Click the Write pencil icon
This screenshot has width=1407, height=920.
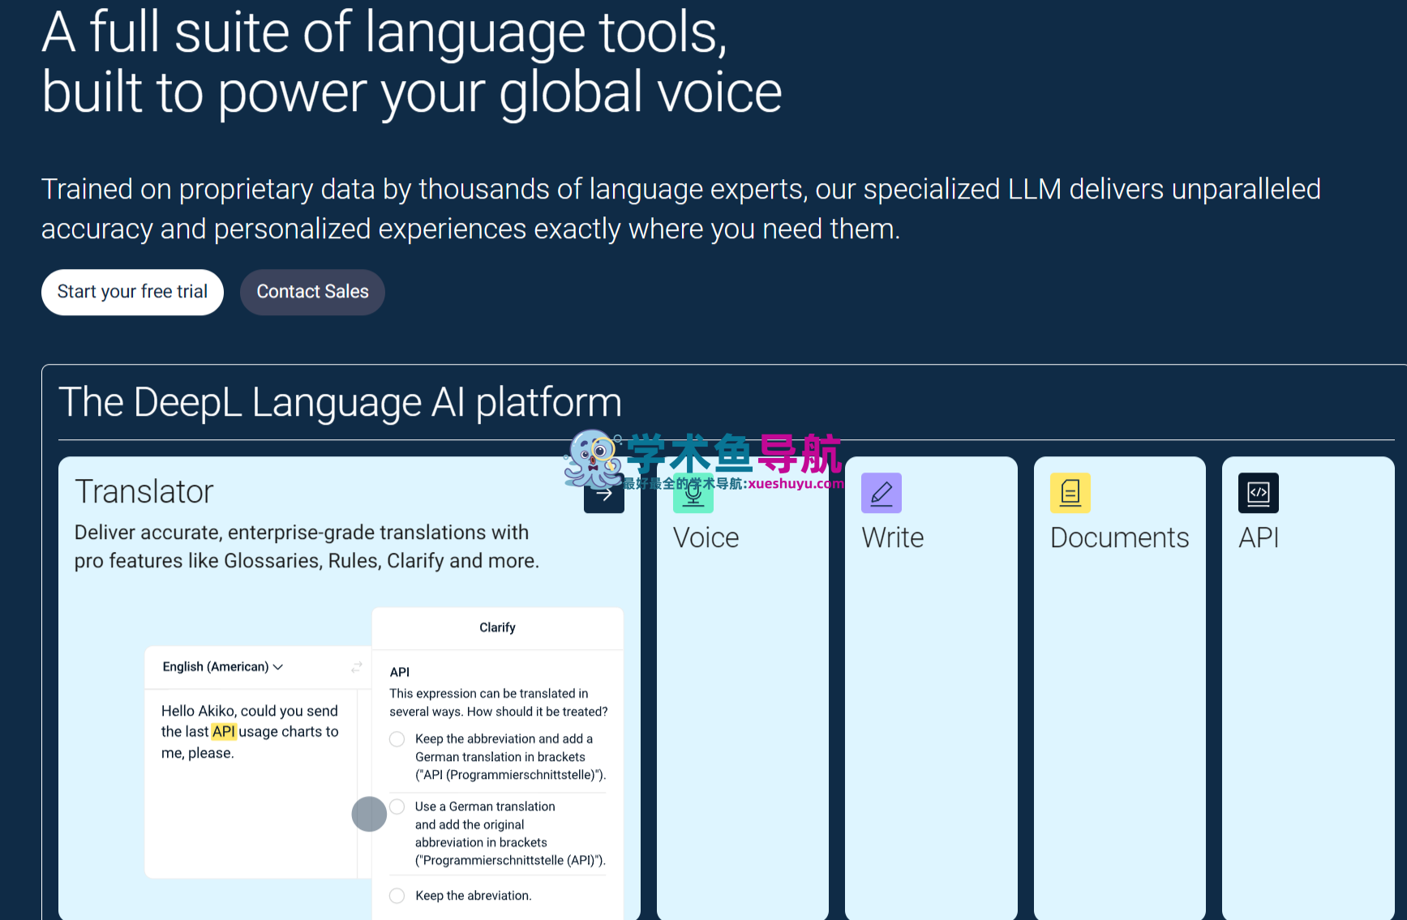(881, 493)
